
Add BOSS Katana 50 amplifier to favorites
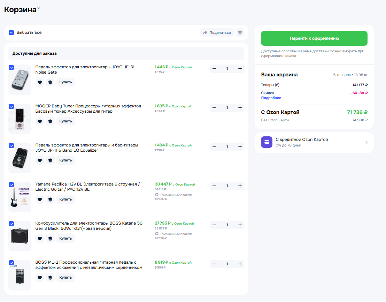coord(40,239)
